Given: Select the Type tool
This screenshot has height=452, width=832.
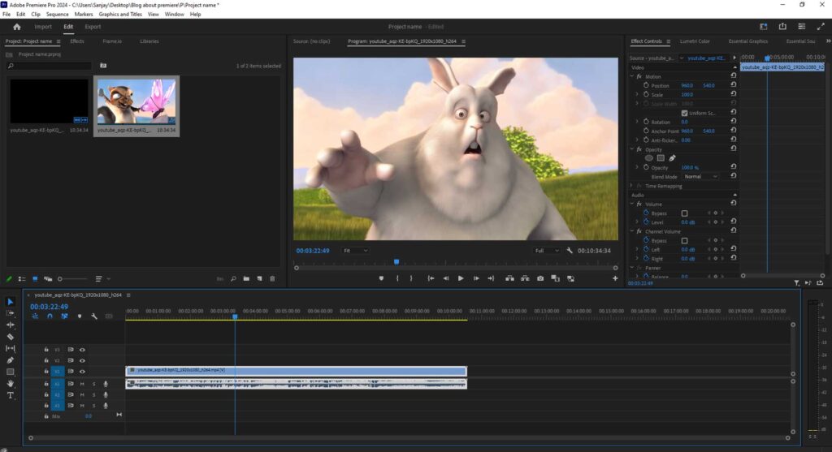Looking at the screenshot, I should 10,395.
